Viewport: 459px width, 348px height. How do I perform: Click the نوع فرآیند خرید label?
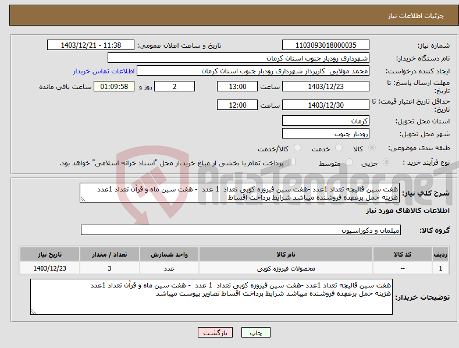[426, 162]
